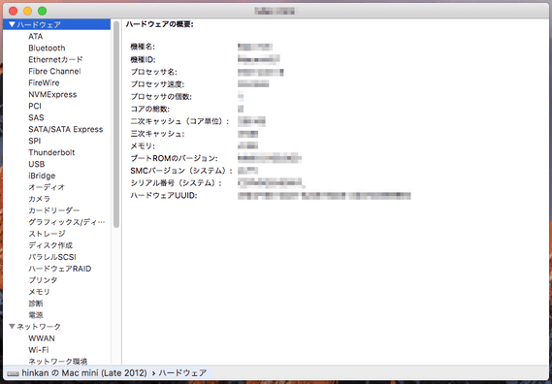Viewport: 552px width, 384px height.
Task: Click the プロセッサ速度 label
Action: tap(157, 84)
